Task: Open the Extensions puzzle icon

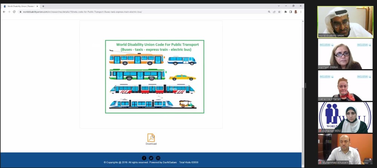Action: tap(285, 12)
